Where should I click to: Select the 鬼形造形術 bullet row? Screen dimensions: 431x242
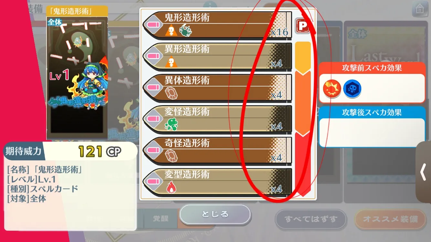point(217,25)
